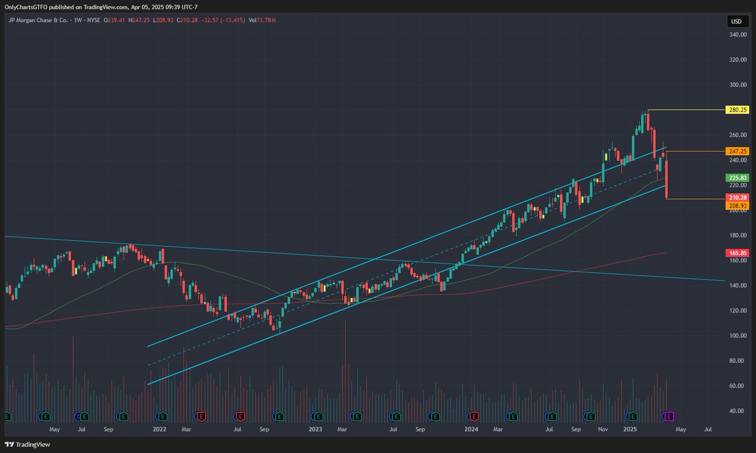Click the 340.00 price axis label
The image size is (756, 453).
[737, 35]
